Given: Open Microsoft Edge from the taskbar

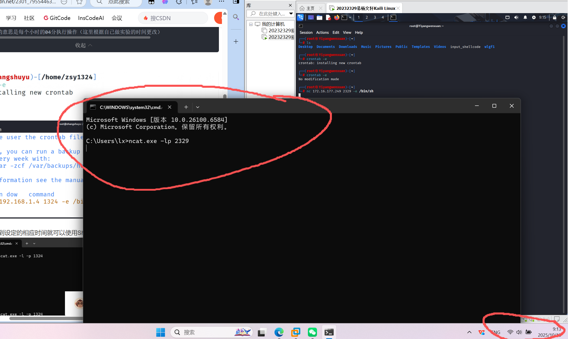Looking at the screenshot, I should 279,332.
